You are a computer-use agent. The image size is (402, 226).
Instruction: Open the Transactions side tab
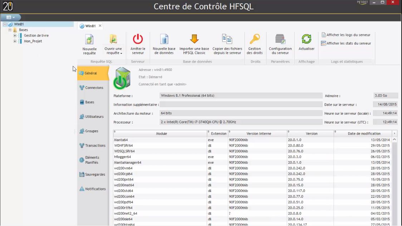click(x=93, y=145)
